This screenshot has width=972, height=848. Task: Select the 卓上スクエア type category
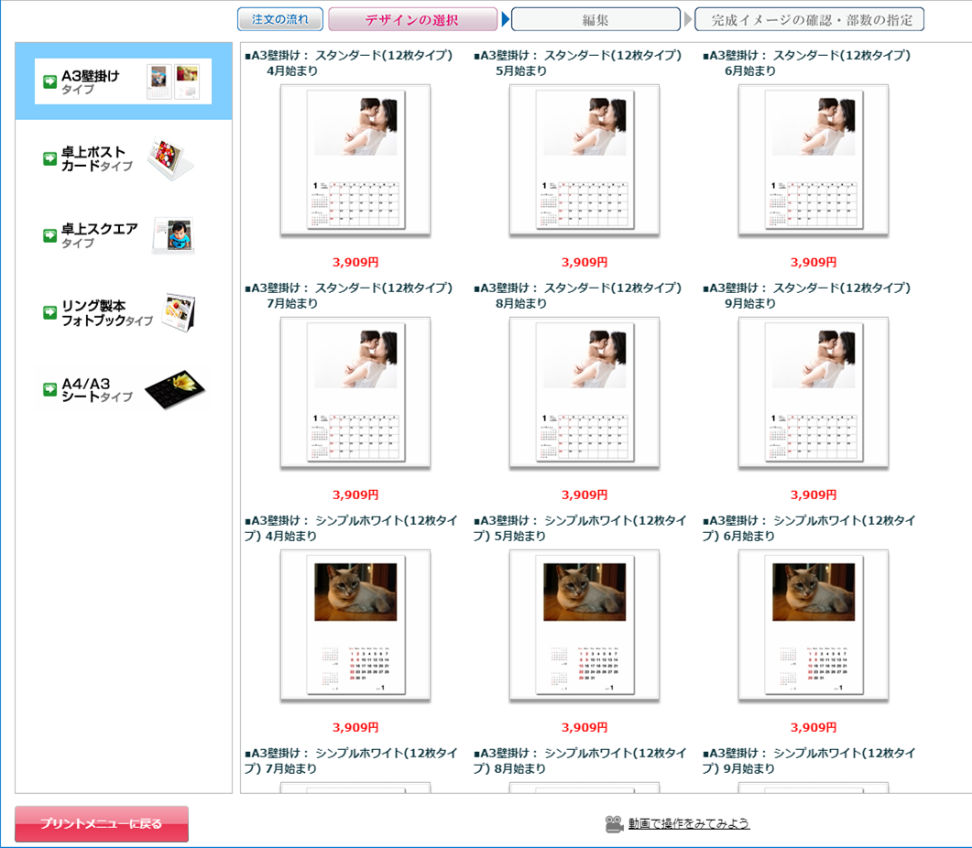99,236
